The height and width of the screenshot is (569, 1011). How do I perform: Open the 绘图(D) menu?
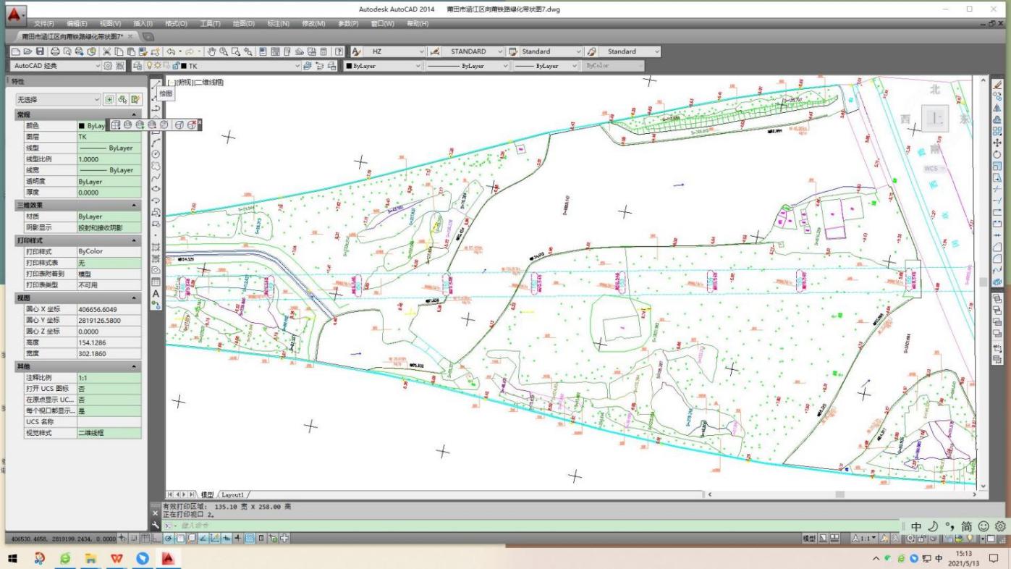click(x=243, y=24)
